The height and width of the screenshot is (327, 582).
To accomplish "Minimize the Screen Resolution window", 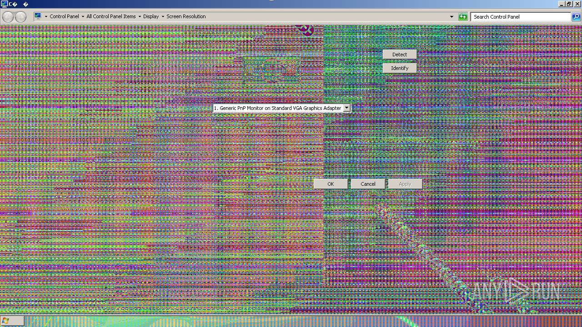I will 562,4.
